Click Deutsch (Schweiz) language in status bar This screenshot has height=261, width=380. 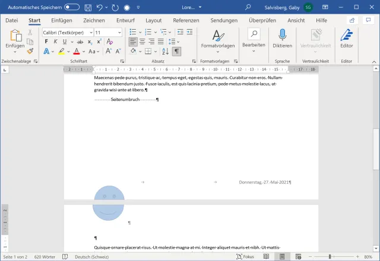point(91,257)
